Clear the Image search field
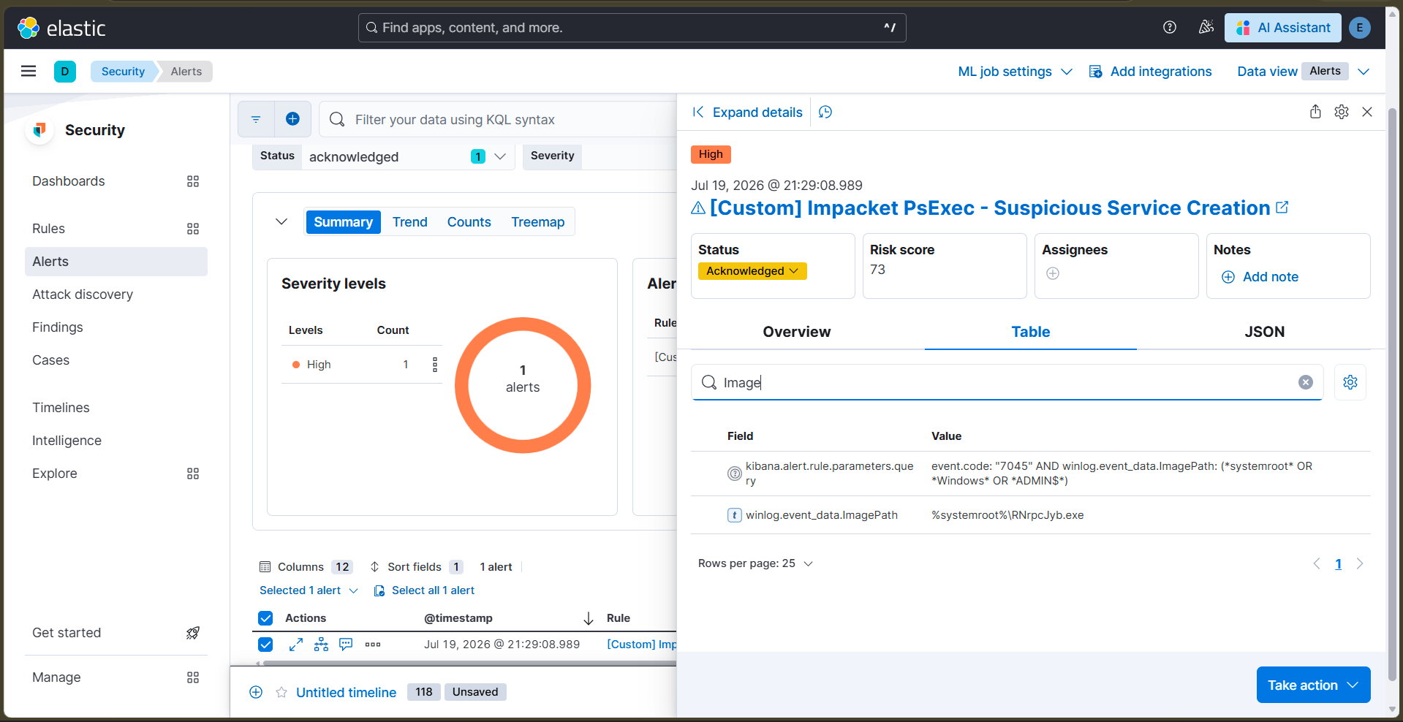 click(1306, 382)
